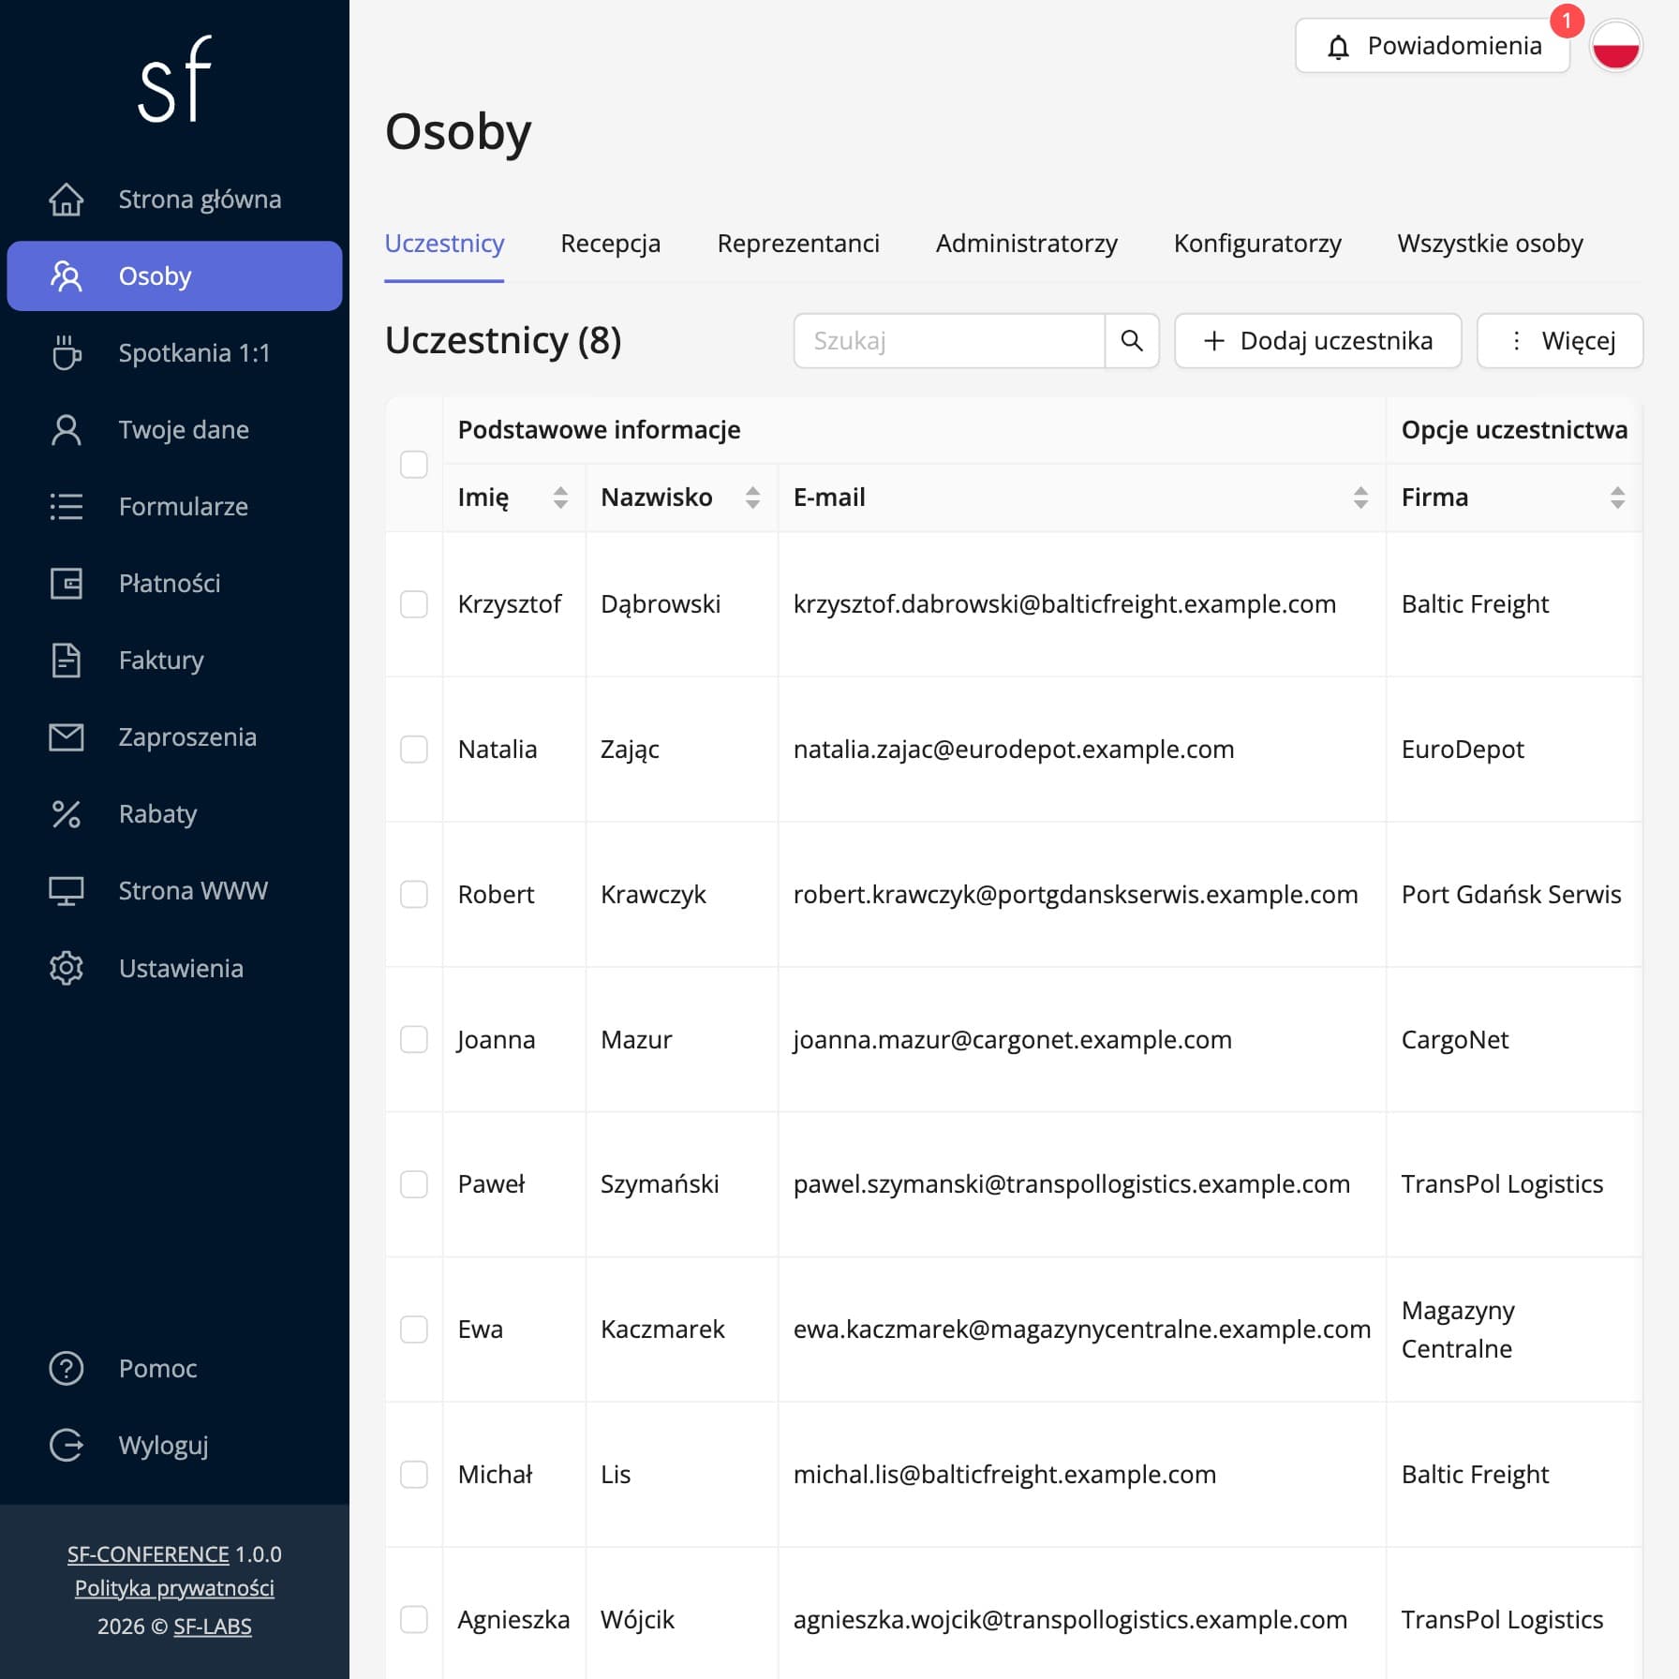
Task: Toggle the select-all checkbox in table header
Action: pos(414,465)
